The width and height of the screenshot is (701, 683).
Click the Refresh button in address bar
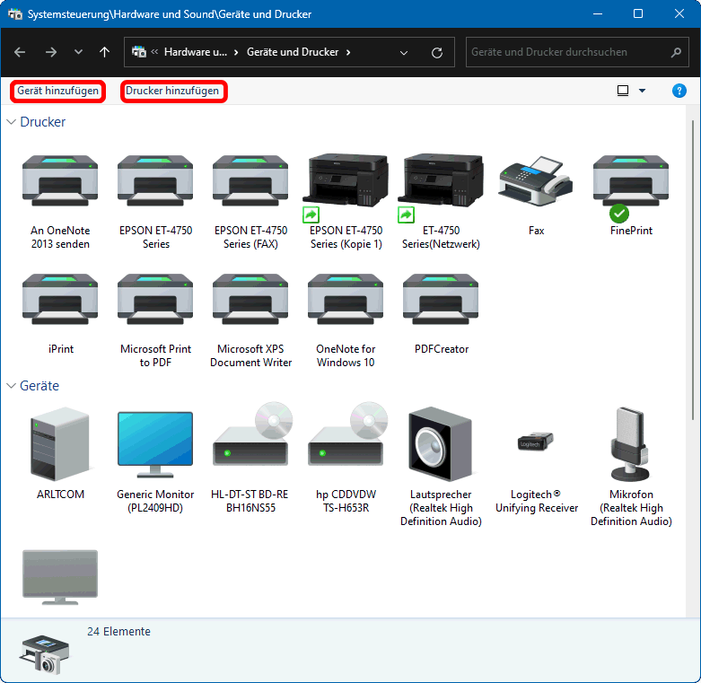pos(436,52)
